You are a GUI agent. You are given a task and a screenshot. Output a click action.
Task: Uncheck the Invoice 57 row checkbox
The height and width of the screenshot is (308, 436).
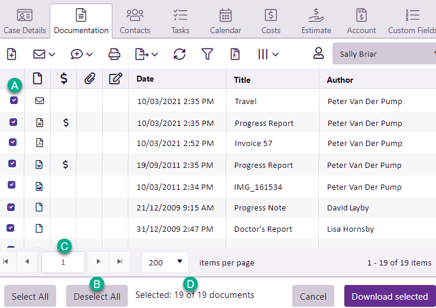[14, 142]
